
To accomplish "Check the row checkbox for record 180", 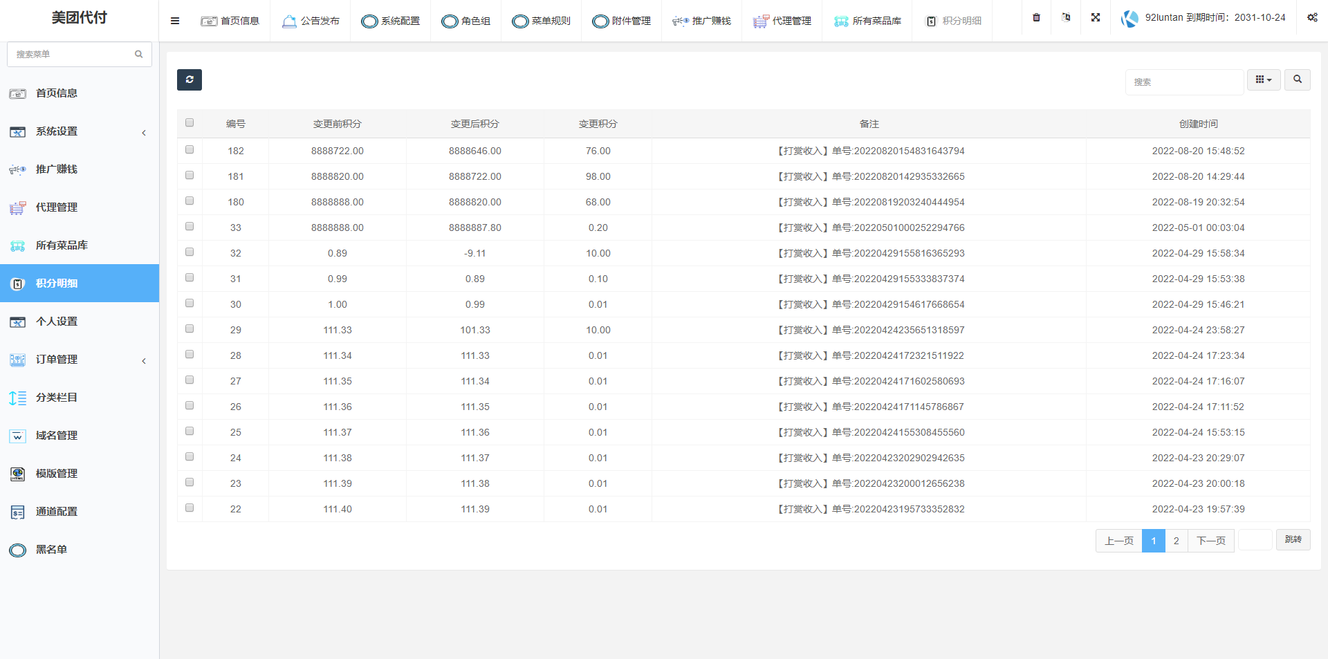I will click(x=190, y=201).
